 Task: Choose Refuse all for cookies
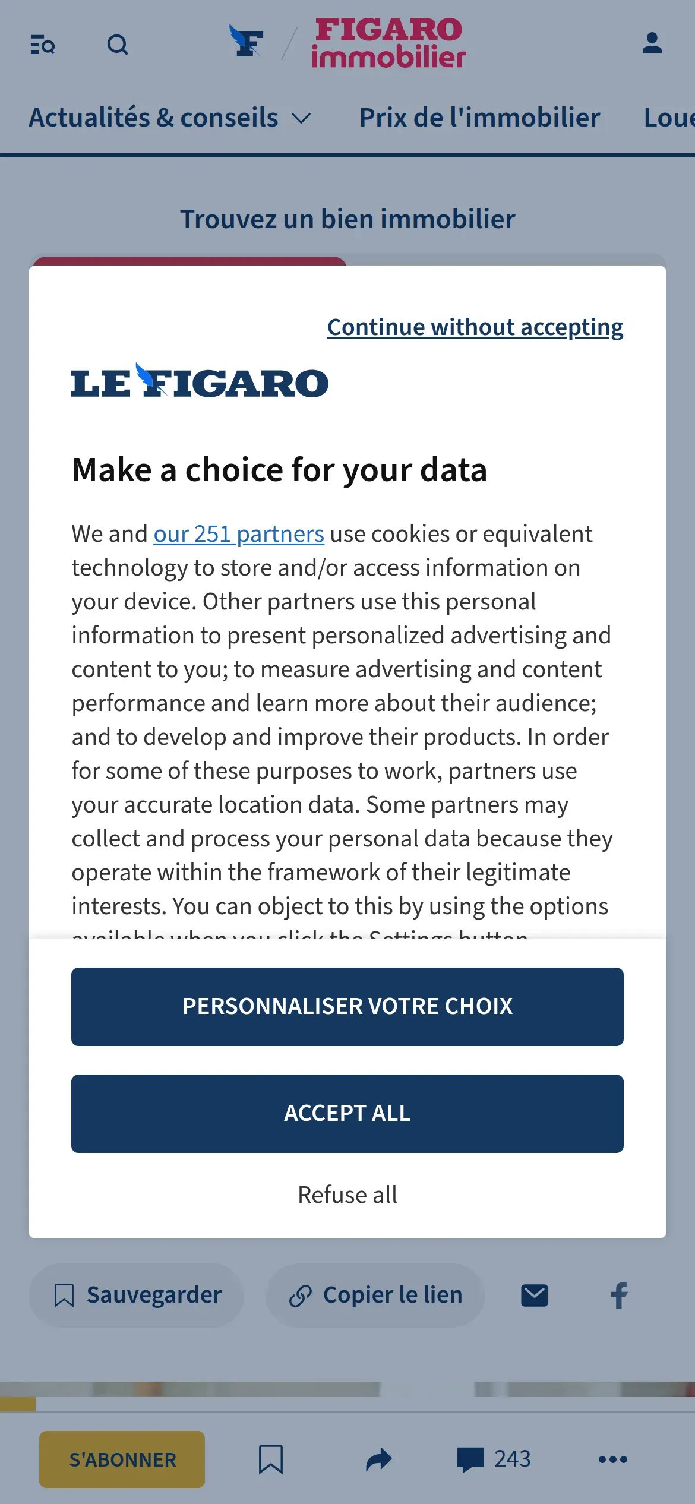(347, 1195)
